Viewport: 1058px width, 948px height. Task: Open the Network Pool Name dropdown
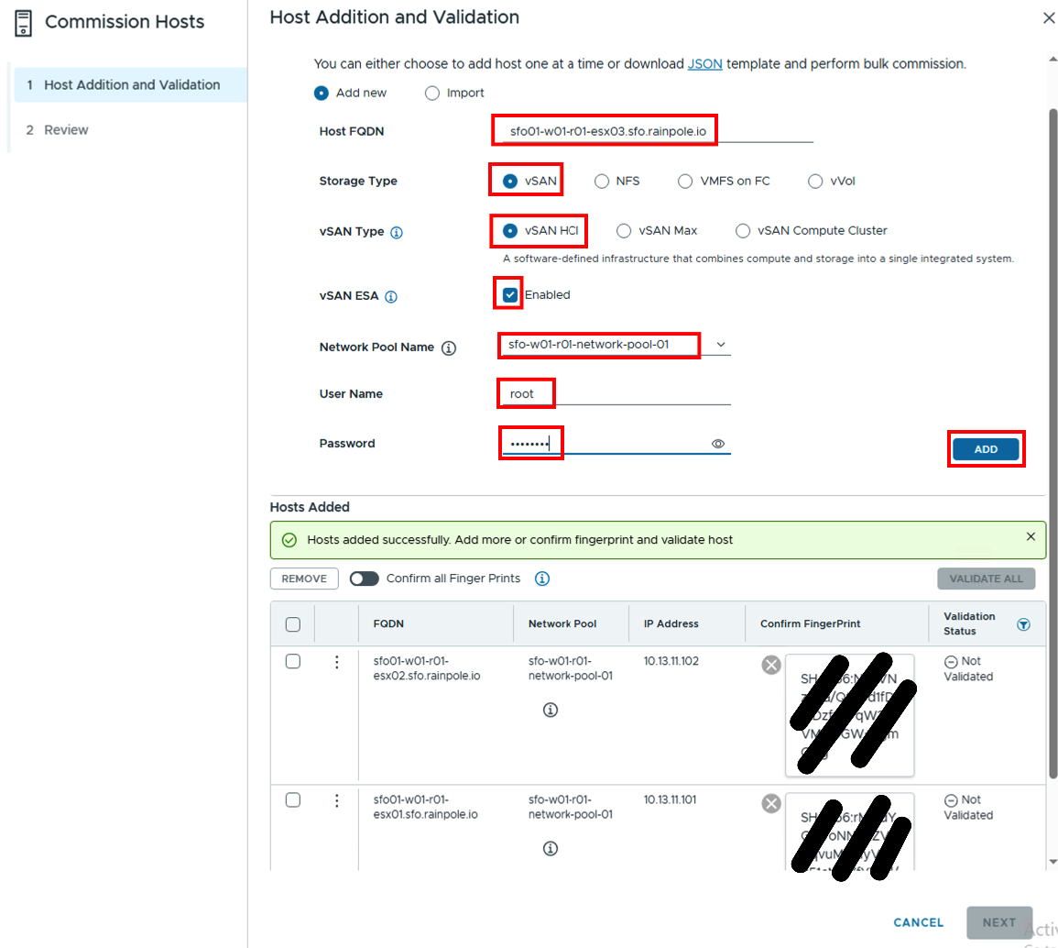coord(720,345)
